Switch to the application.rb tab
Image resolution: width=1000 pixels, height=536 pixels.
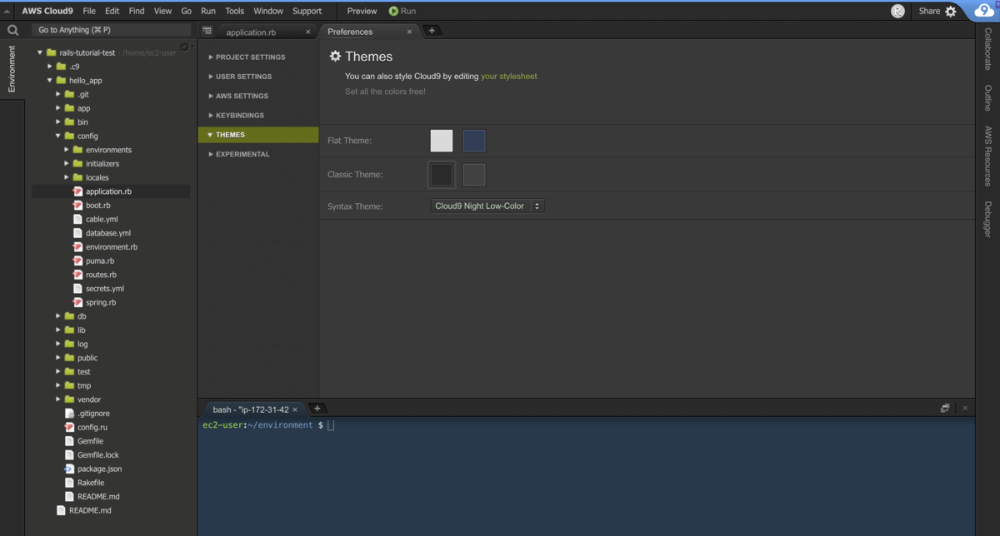pos(251,32)
